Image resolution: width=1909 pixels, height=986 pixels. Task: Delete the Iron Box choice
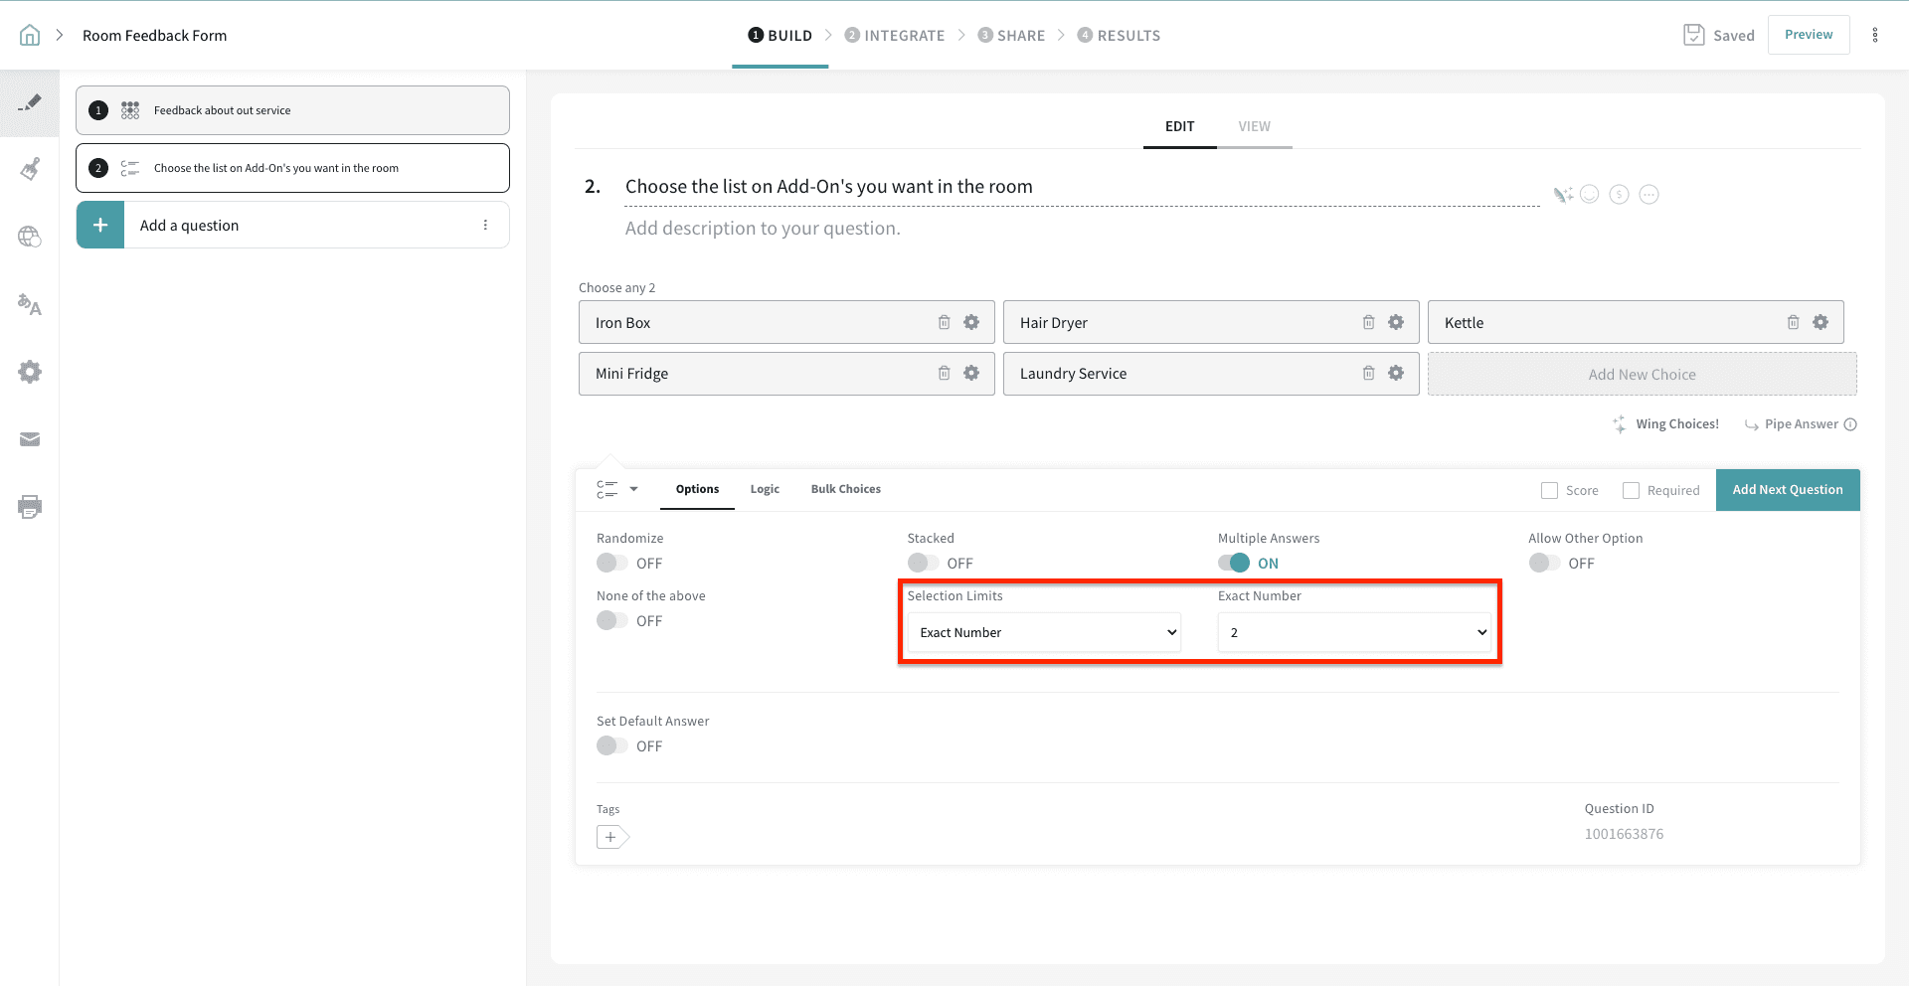click(944, 322)
